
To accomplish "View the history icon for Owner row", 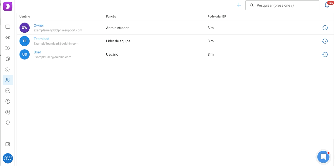I will click(325, 28).
